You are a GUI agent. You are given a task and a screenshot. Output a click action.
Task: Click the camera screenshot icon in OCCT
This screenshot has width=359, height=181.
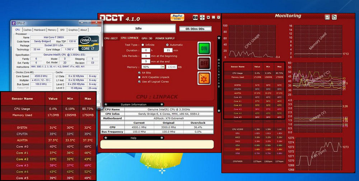(195, 17)
